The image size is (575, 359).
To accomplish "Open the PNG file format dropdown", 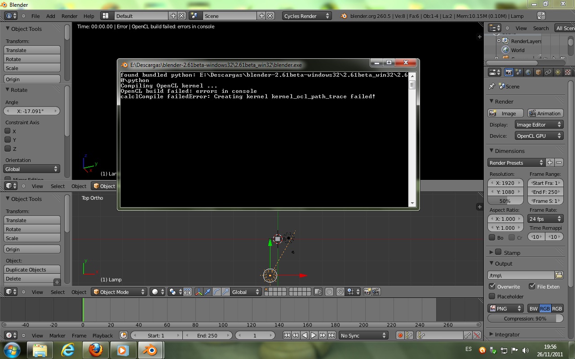I will 505,308.
